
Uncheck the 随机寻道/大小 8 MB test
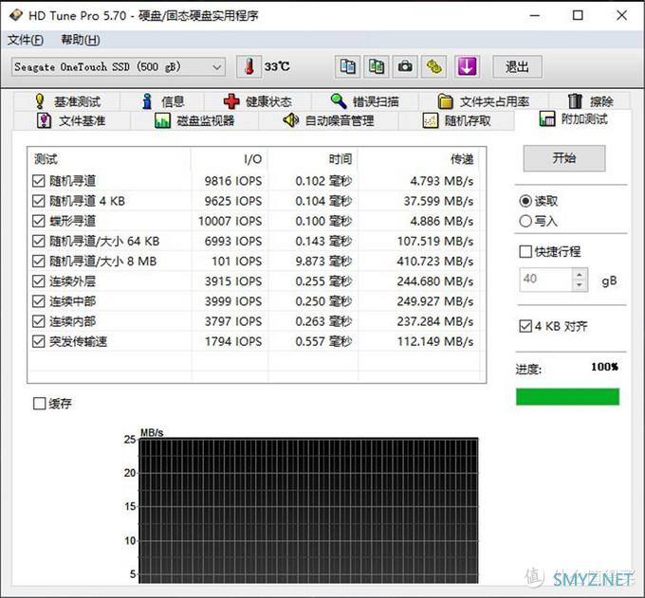39,261
